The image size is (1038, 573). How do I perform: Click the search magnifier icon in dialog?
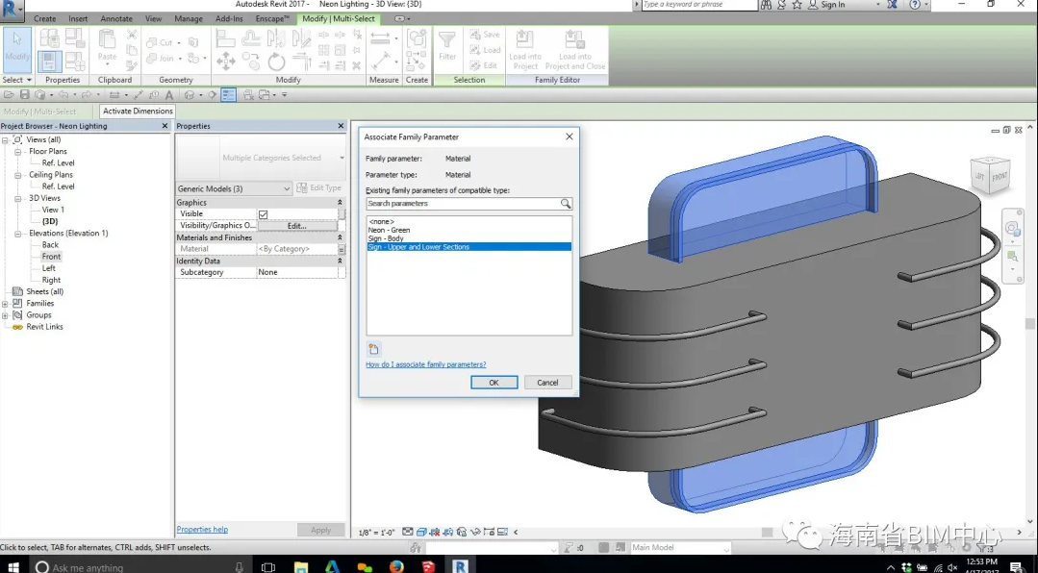click(x=566, y=204)
